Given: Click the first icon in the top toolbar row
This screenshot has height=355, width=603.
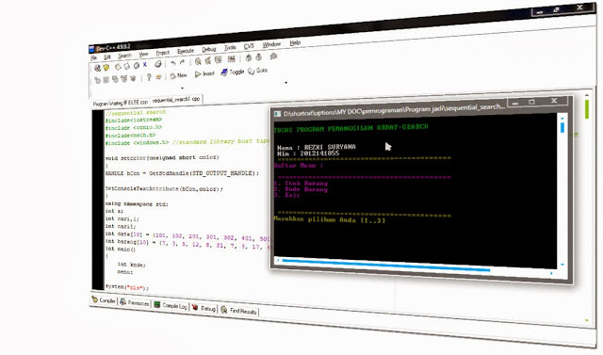Looking at the screenshot, I should (x=98, y=69).
